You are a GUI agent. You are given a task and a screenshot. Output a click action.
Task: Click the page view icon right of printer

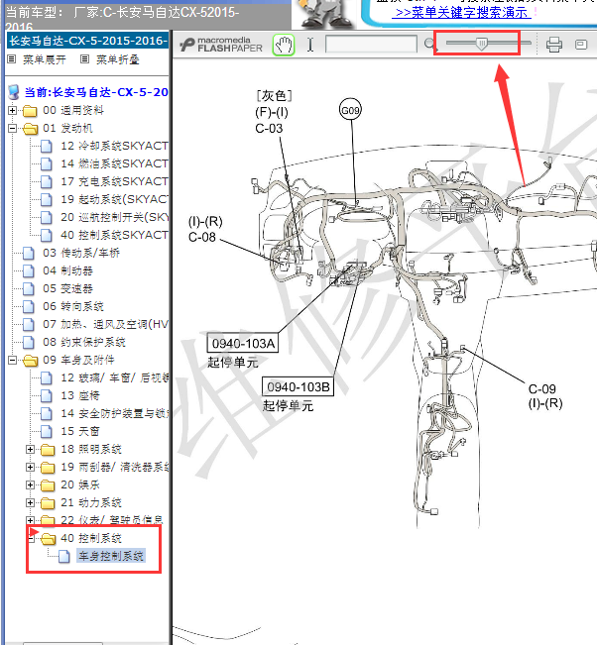[581, 45]
